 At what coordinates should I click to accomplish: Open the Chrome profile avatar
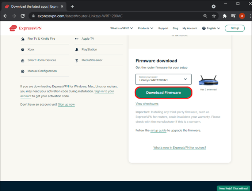[x=242, y=16]
